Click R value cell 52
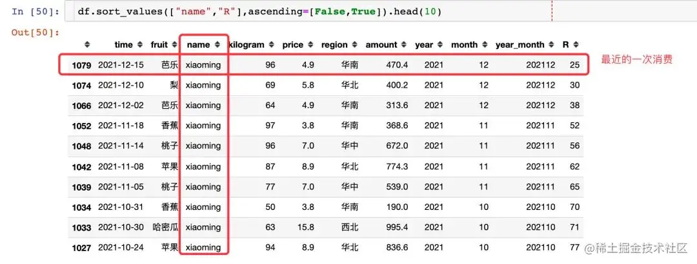Viewport: 697px width, 264px height. [x=575, y=126]
